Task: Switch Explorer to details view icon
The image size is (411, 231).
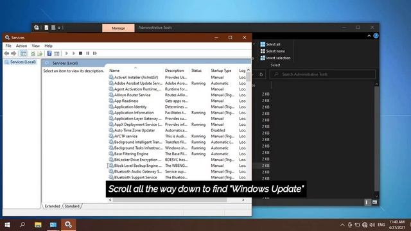Action: 367,202
